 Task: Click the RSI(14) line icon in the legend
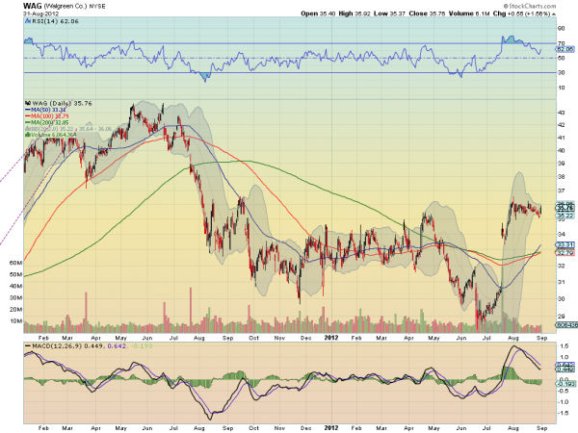[x=28, y=21]
